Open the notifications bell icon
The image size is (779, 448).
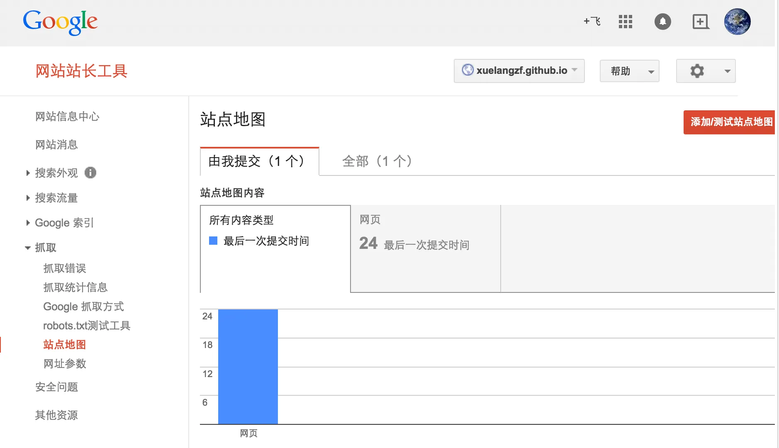tap(662, 22)
